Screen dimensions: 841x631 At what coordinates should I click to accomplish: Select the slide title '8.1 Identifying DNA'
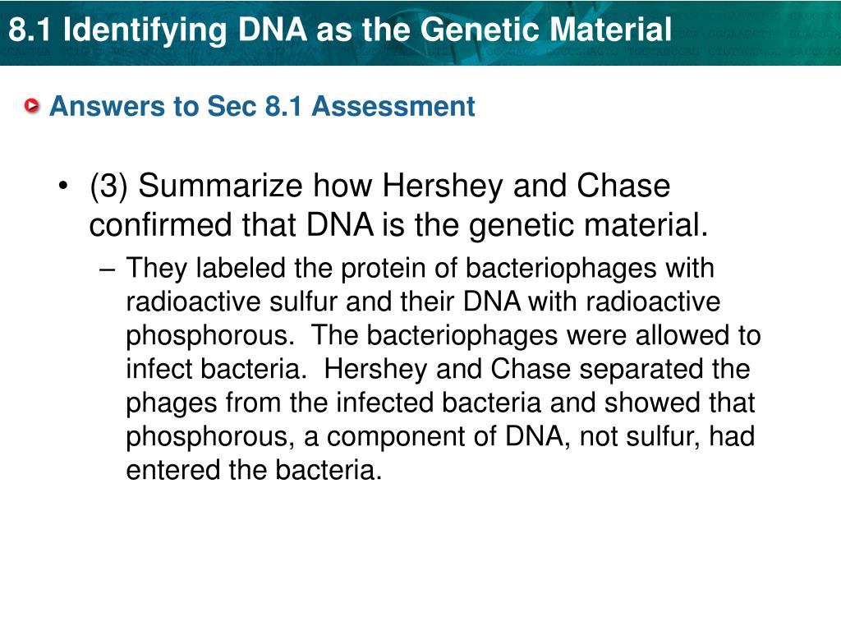158,29
